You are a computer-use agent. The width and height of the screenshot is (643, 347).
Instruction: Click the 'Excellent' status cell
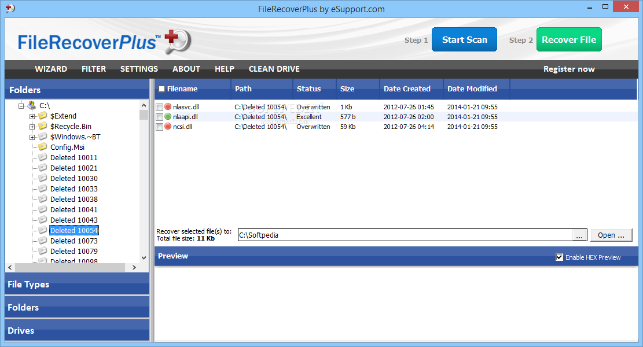pos(309,117)
